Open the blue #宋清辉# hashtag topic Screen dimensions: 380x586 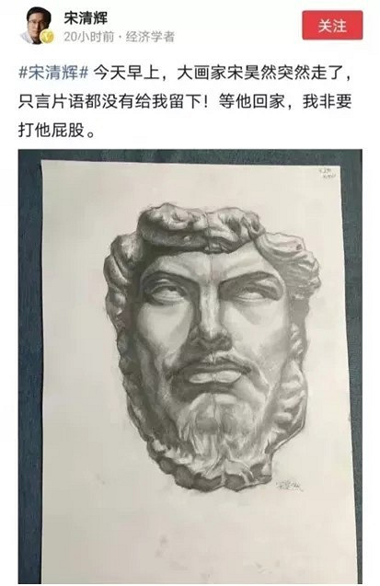pyautogui.click(x=53, y=73)
